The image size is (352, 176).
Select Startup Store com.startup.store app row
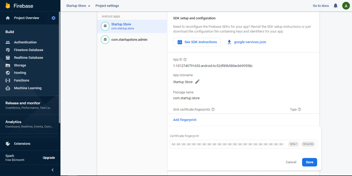click(132, 26)
